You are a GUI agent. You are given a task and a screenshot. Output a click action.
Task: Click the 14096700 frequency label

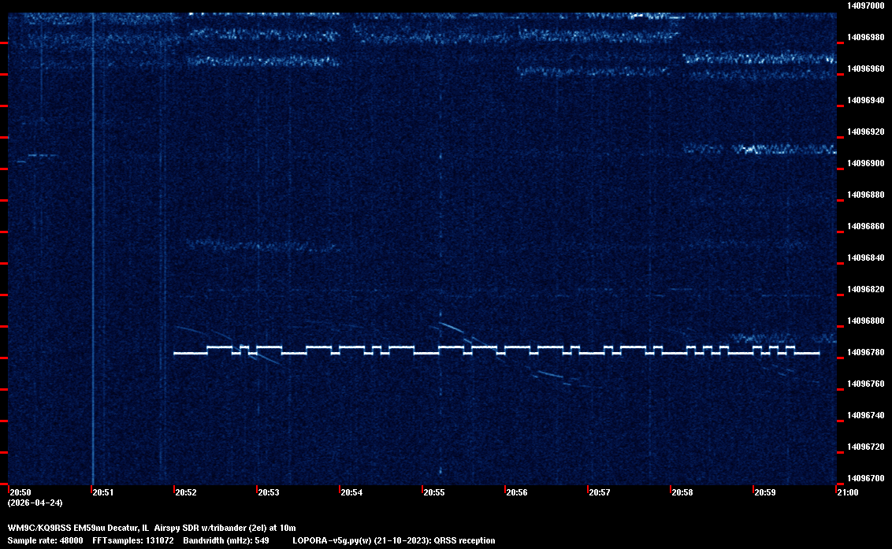865,478
